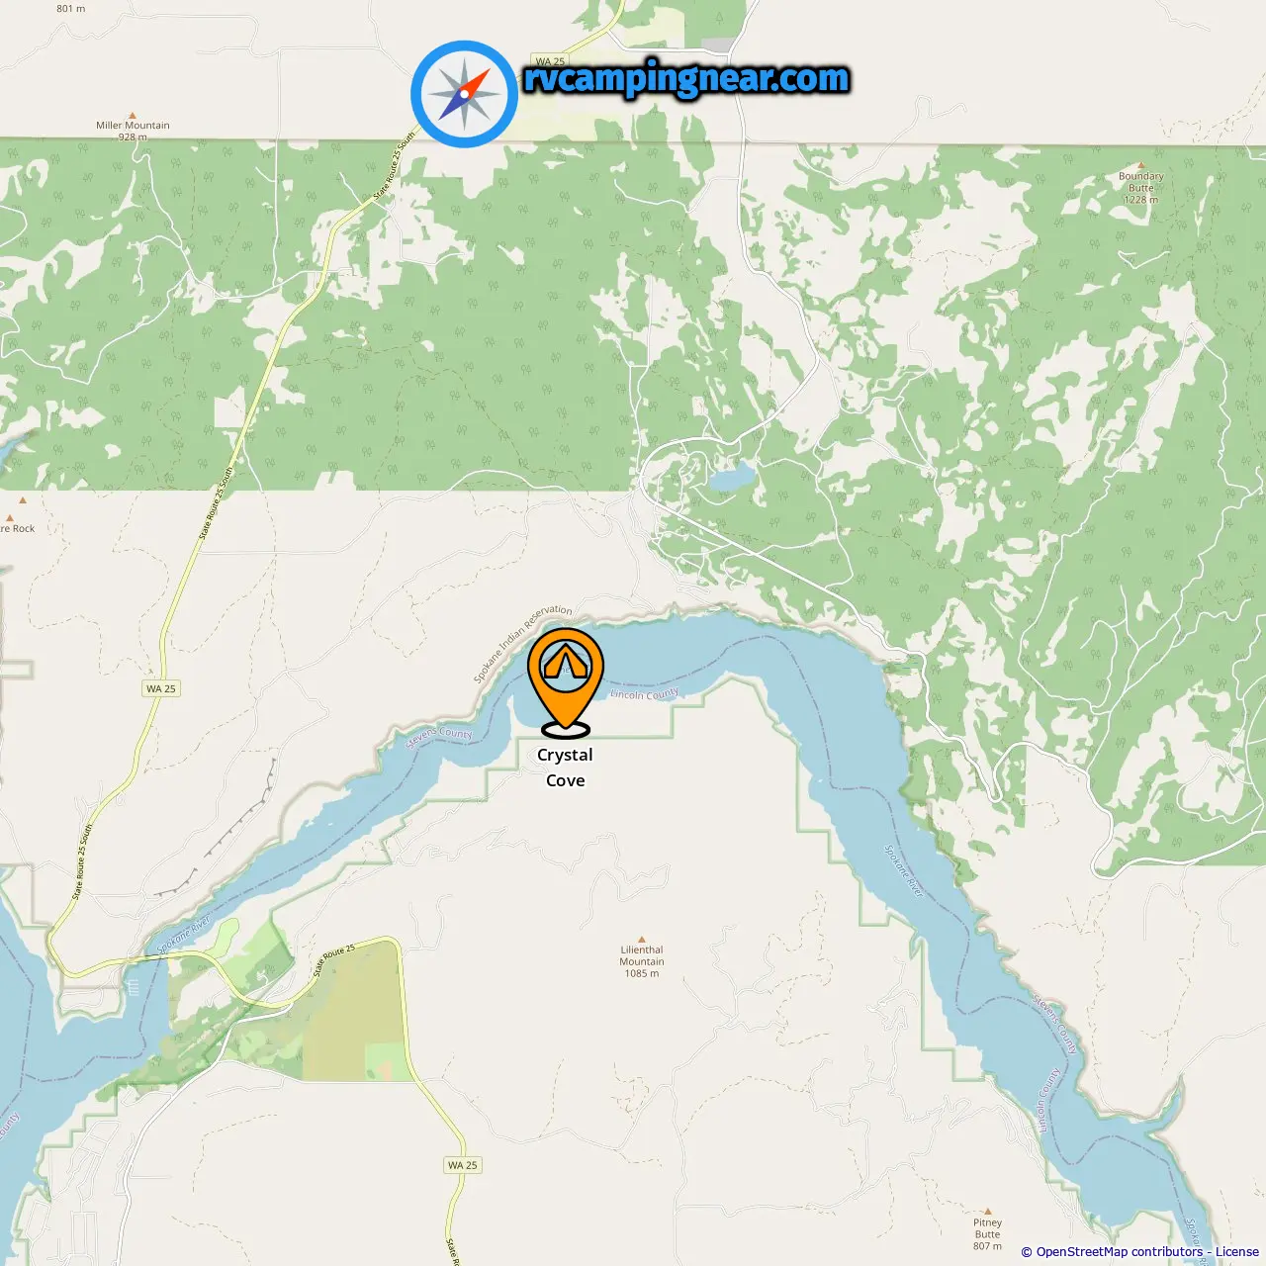
Task: Click the Lilienthal Mountain peak marker
Action: [641, 940]
